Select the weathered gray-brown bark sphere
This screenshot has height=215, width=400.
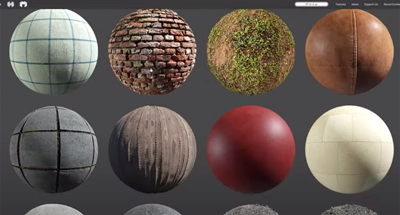[x=152, y=149]
